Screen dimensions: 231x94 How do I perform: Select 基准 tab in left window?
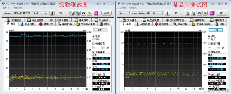tap(12, 24)
